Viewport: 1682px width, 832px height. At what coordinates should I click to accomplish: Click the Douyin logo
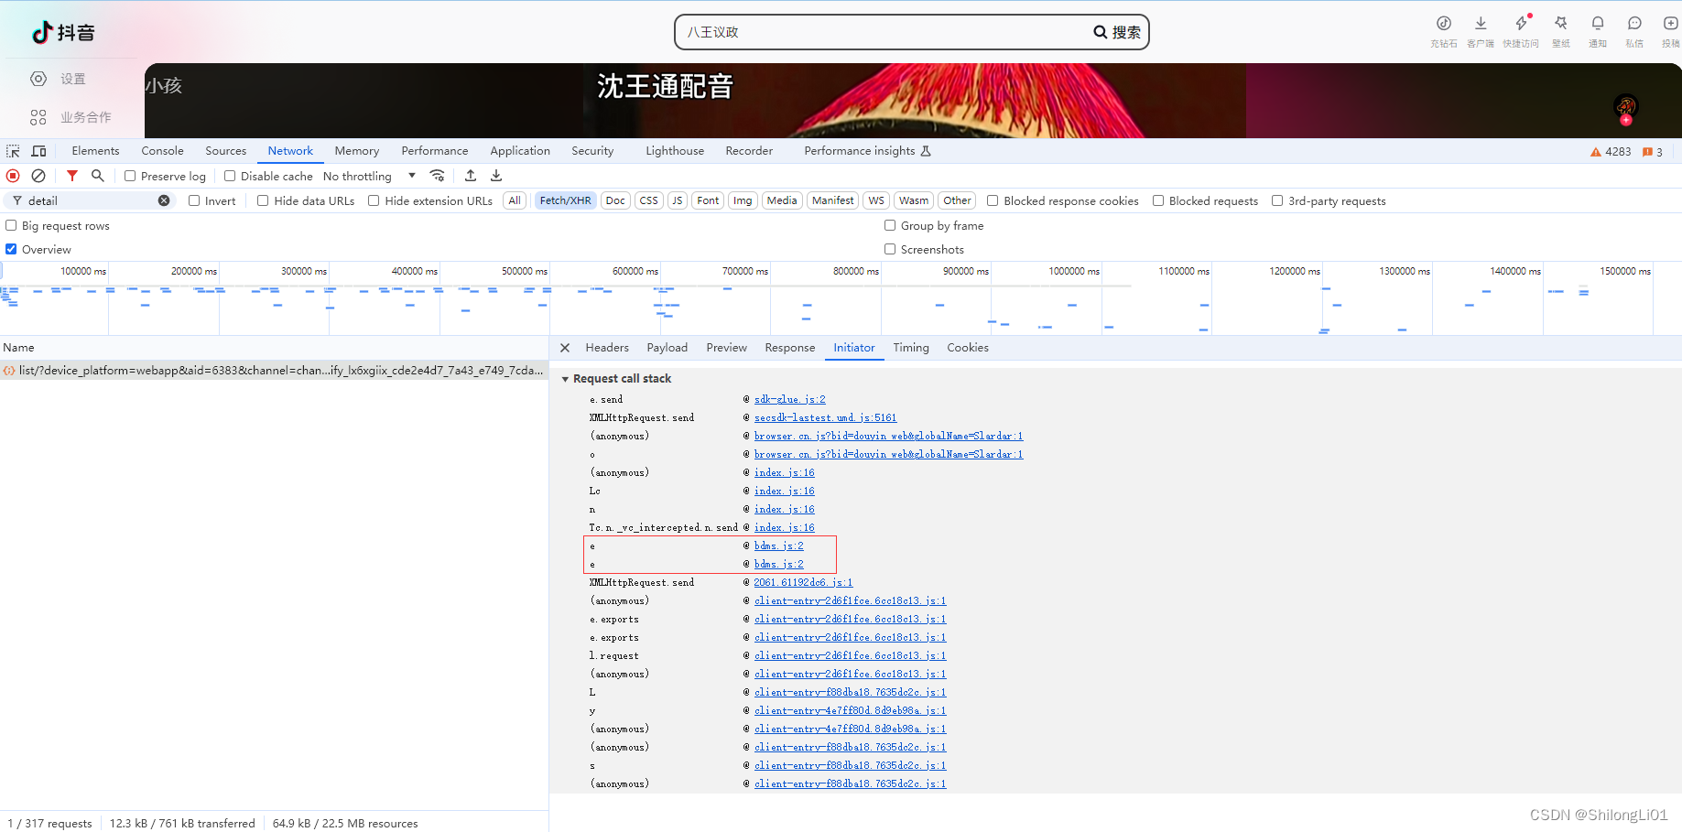point(63,32)
